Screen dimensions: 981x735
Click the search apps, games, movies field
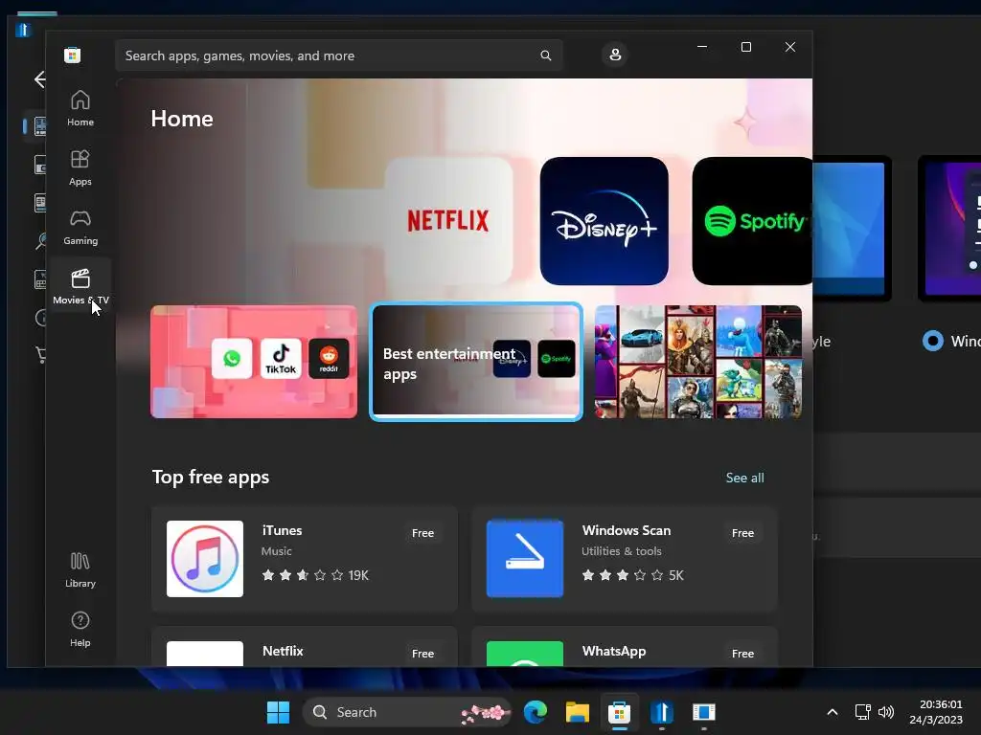(x=338, y=56)
